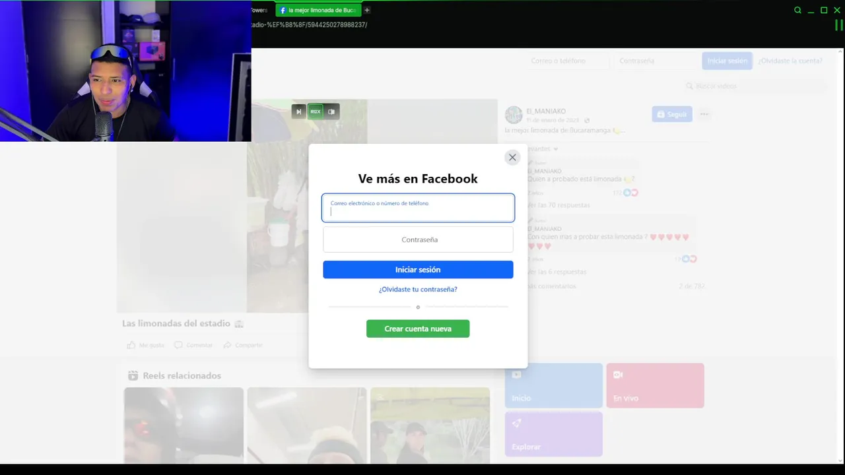Open the first related reel thumbnail
The height and width of the screenshot is (475, 845).
[x=184, y=426]
